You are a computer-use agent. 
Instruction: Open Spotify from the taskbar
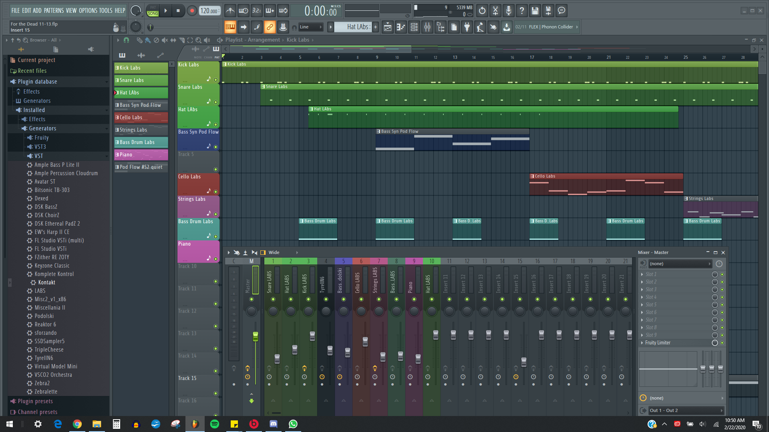click(215, 424)
